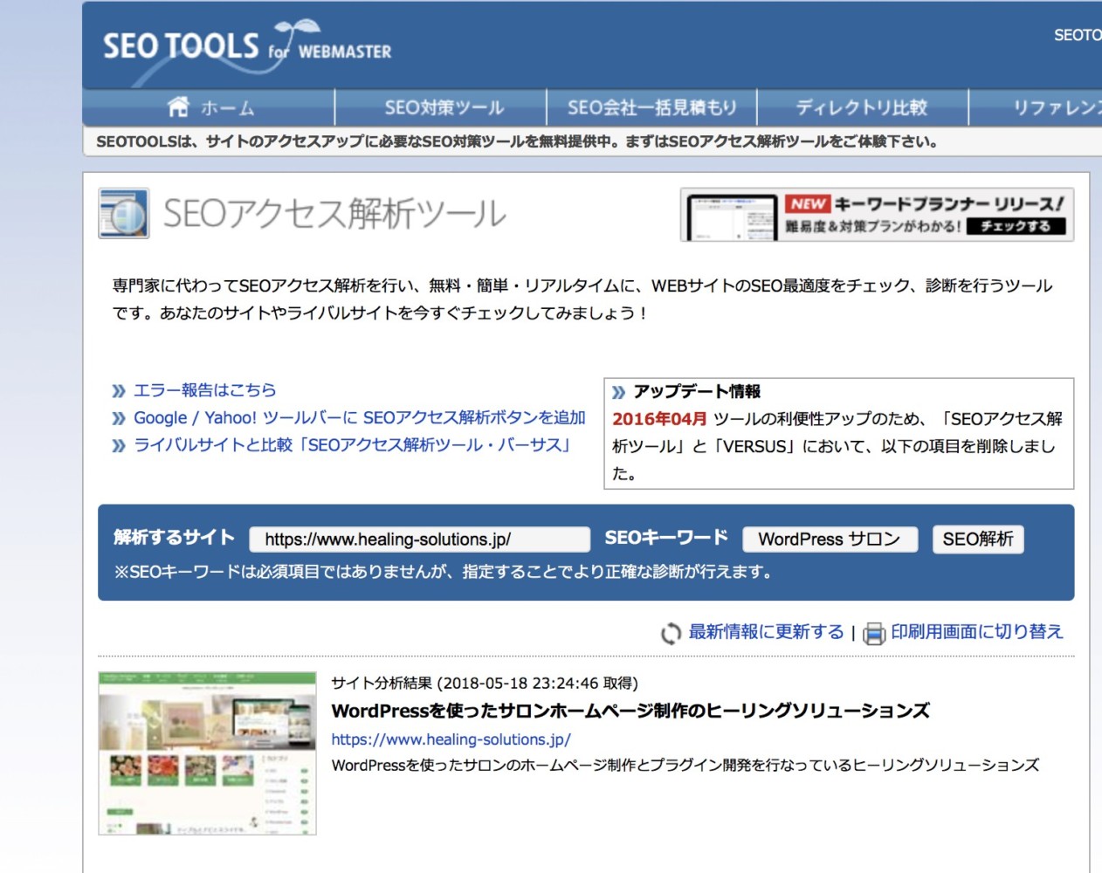The width and height of the screenshot is (1102, 873).
Task: Go to ホーム navigation tab
Action: point(210,107)
